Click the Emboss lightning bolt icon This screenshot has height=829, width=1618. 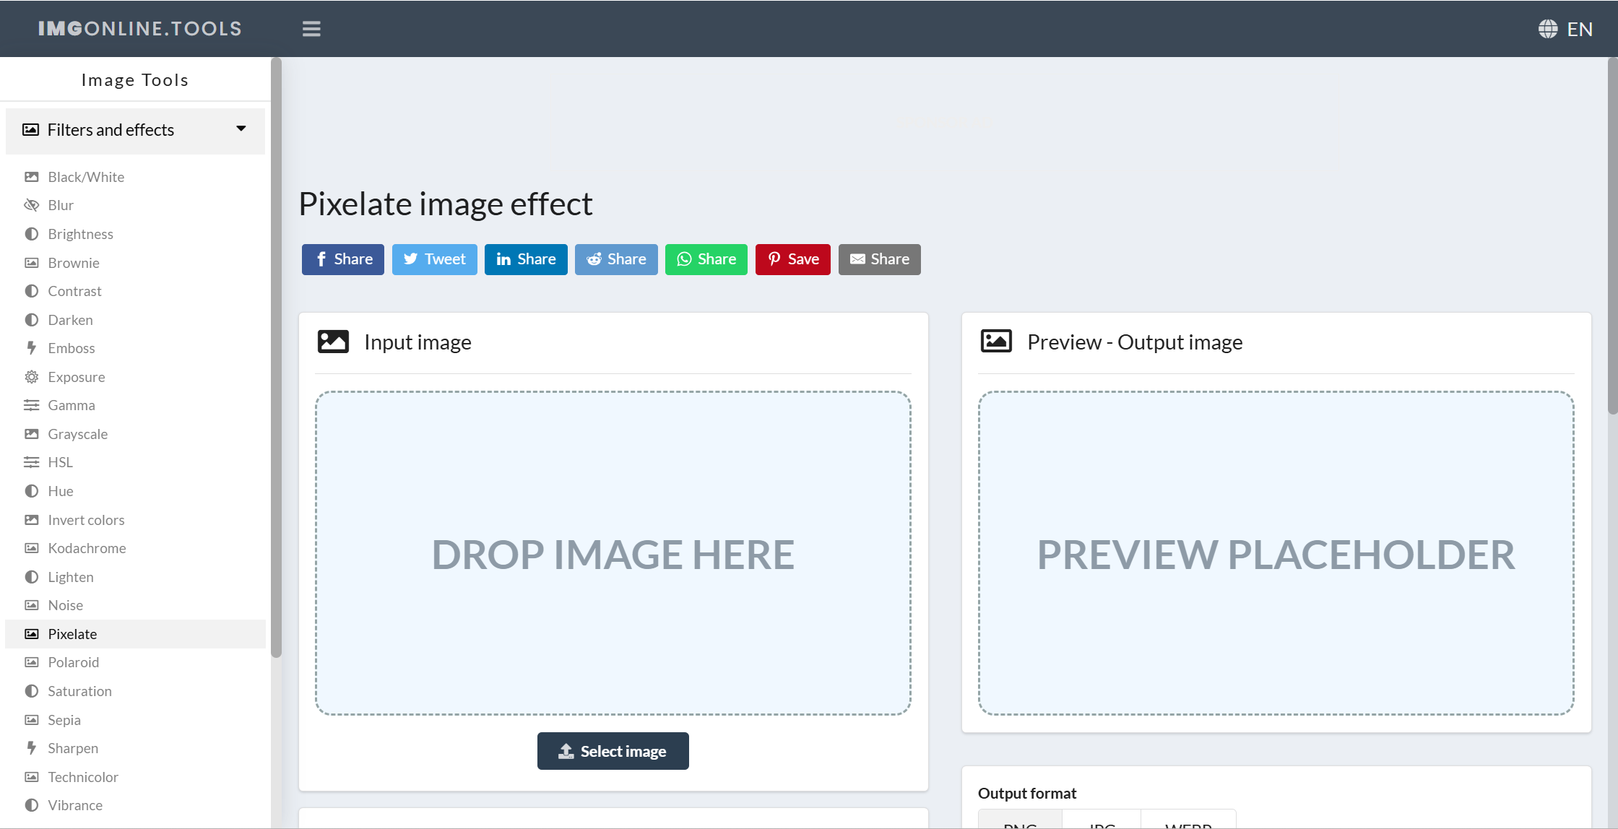pyautogui.click(x=31, y=348)
